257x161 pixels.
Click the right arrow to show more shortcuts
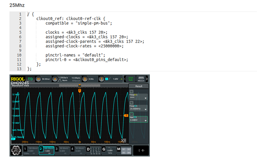(x=147, y=79)
